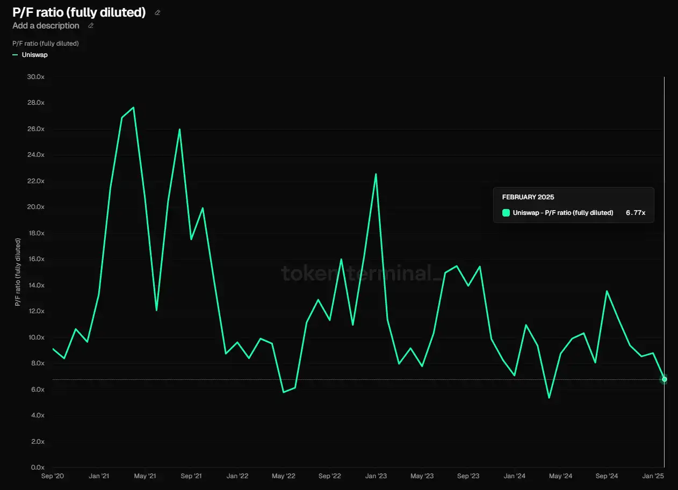This screenshot has width=678, height=490.
Task: Click the small P/F ratio label above legend
Action: [46, 44]
